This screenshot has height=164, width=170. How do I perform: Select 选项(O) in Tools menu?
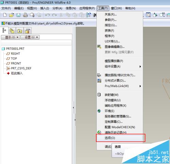tap(120, 138)
